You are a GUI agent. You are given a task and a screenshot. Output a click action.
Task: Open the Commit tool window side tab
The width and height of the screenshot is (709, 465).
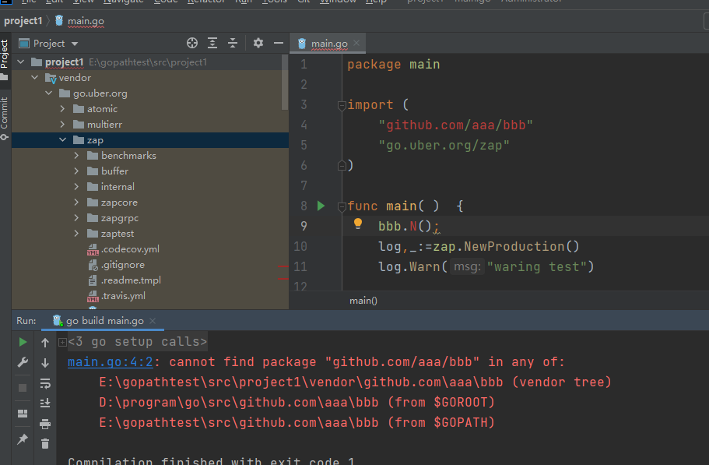5,118
